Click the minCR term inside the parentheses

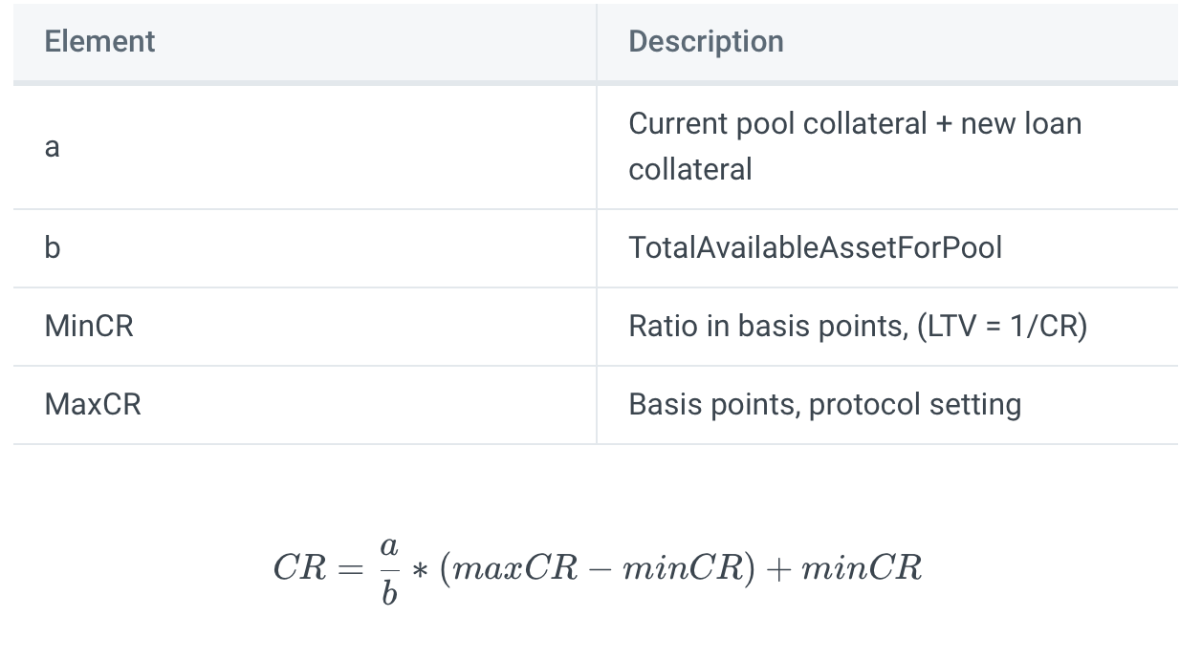pos(683,569)
